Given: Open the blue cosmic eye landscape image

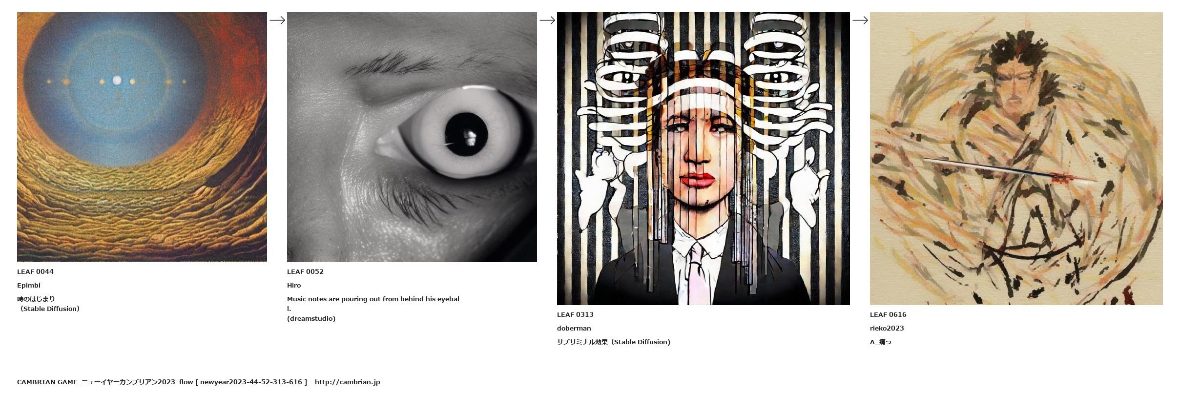Looking at the screenshot, I should tap(142, 137).
